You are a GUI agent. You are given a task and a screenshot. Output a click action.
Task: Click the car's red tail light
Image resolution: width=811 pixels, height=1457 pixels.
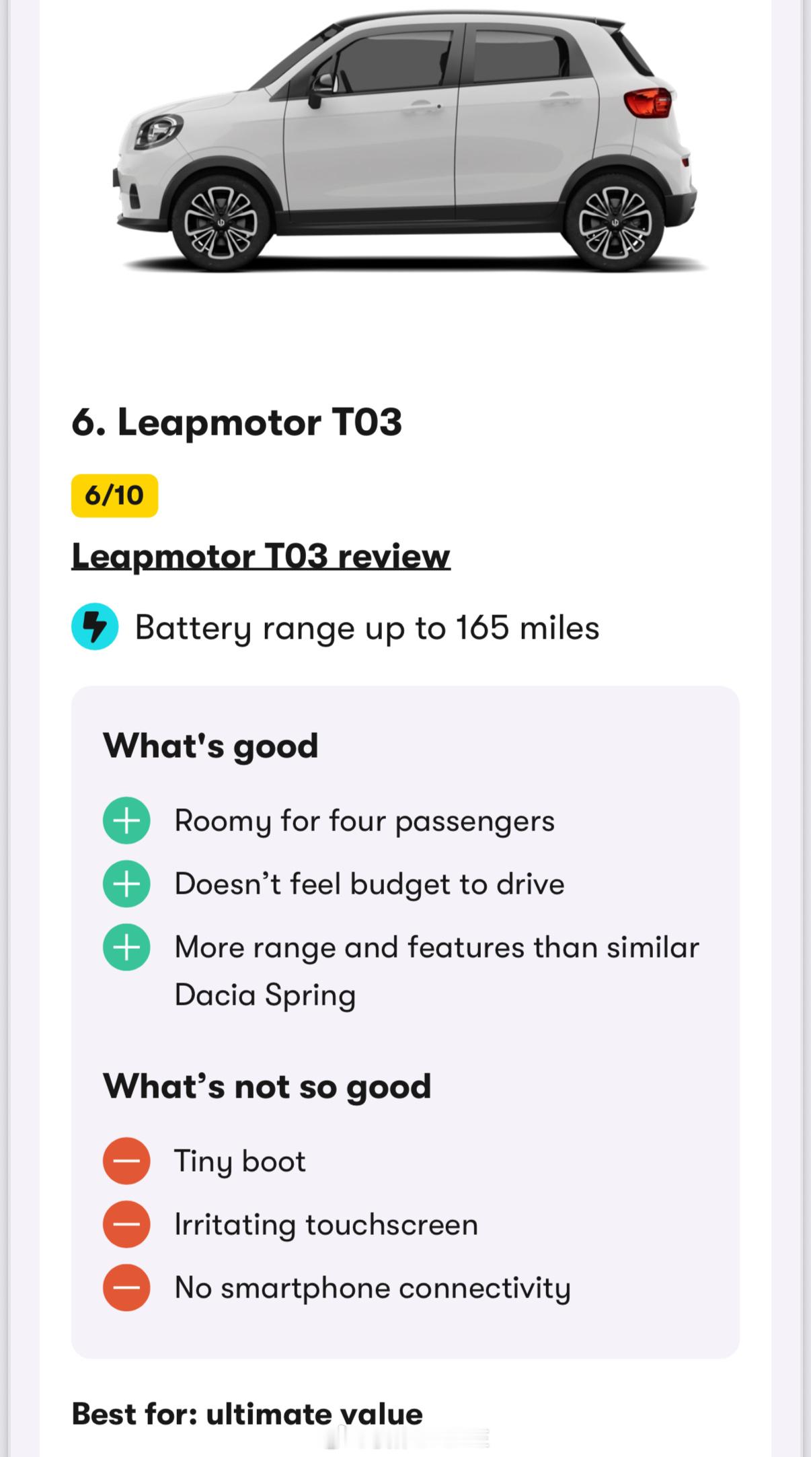click(649, 103)
